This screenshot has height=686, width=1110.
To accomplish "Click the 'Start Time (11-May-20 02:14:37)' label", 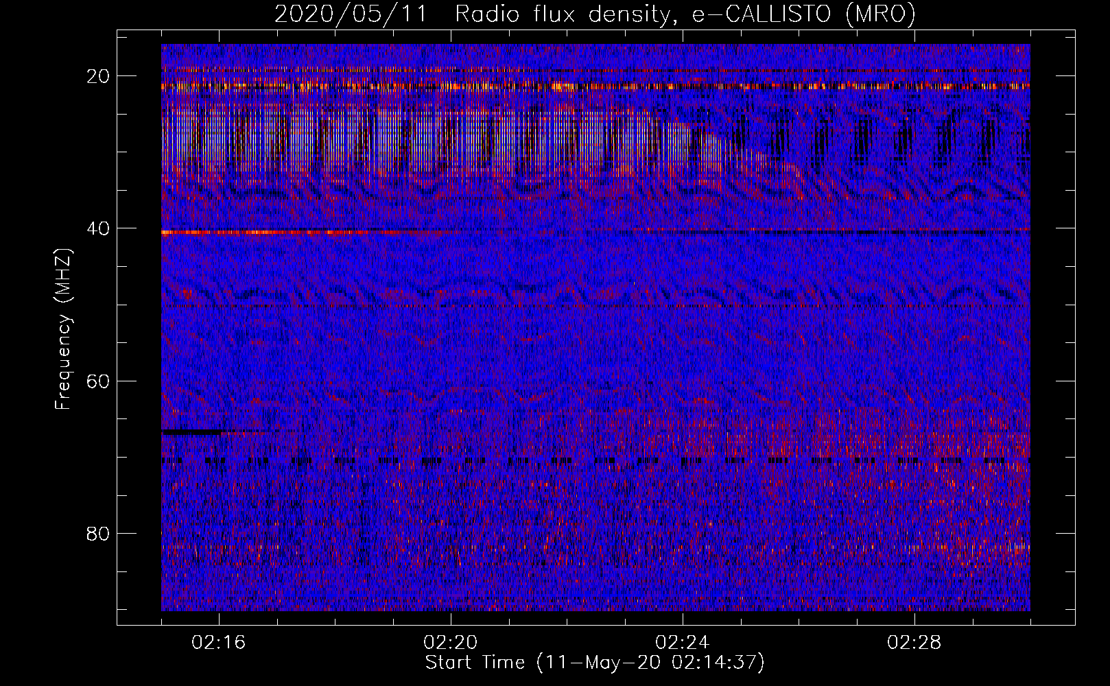I will (595, 663).
